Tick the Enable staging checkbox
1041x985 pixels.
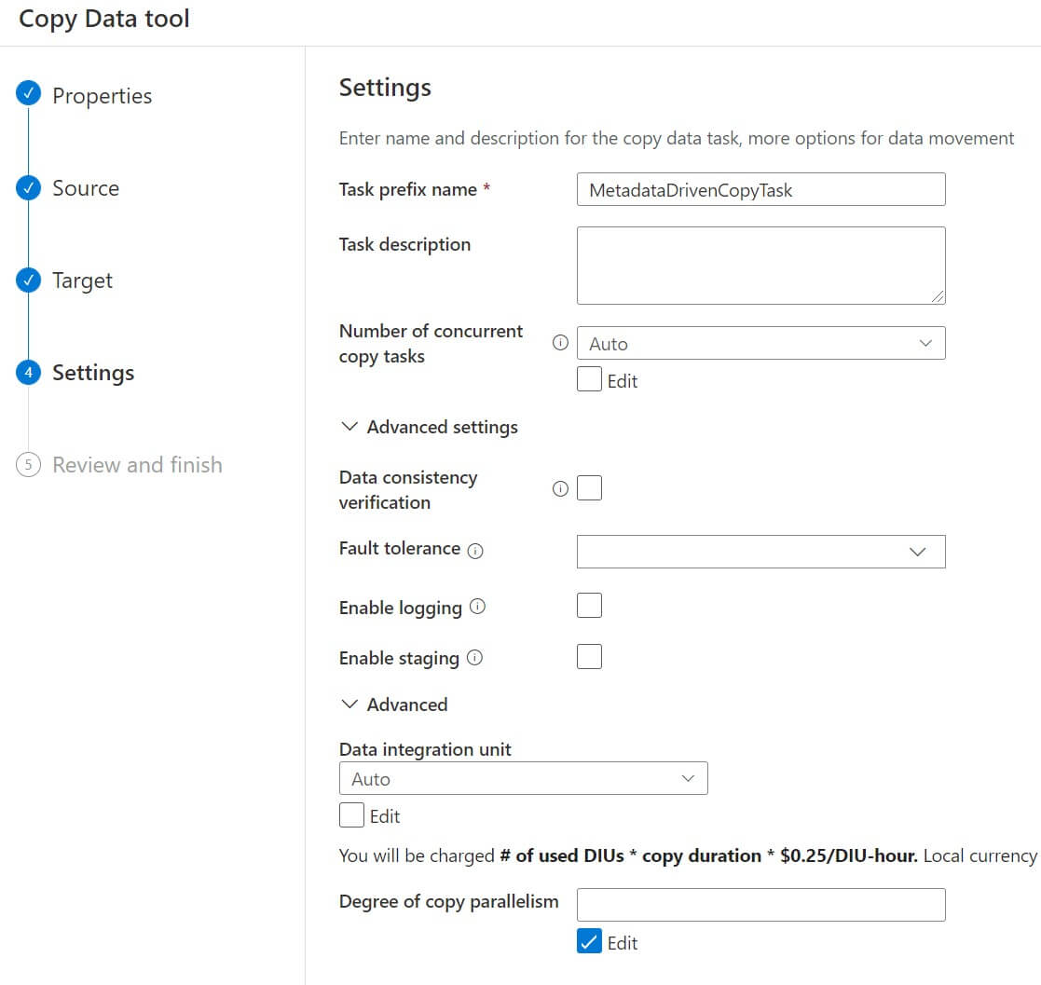pyautogui.click(x=589, y=657)
